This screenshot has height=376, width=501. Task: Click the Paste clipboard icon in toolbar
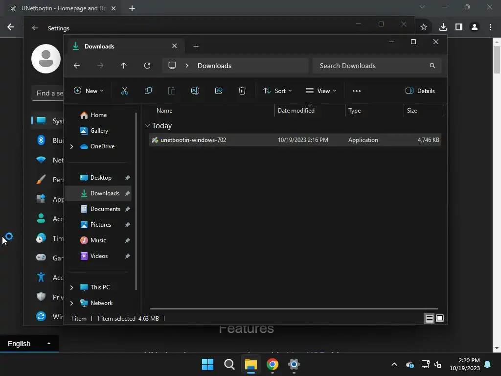coord(172,91)
